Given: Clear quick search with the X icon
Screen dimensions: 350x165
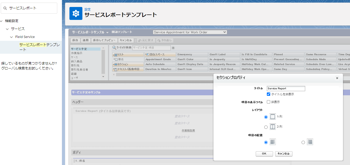Looking at the screenshot, I should (173, 48).
